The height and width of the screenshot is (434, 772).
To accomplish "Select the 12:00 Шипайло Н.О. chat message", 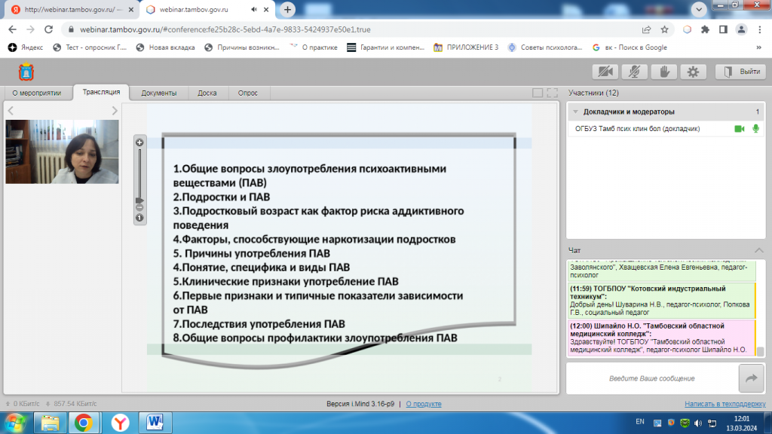I will pyautogui.click(x=661, y=338).
